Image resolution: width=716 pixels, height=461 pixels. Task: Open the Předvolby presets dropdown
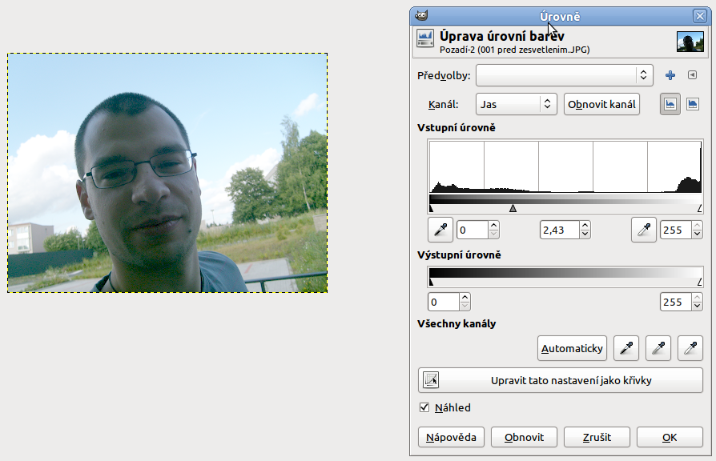coord(565,75)
